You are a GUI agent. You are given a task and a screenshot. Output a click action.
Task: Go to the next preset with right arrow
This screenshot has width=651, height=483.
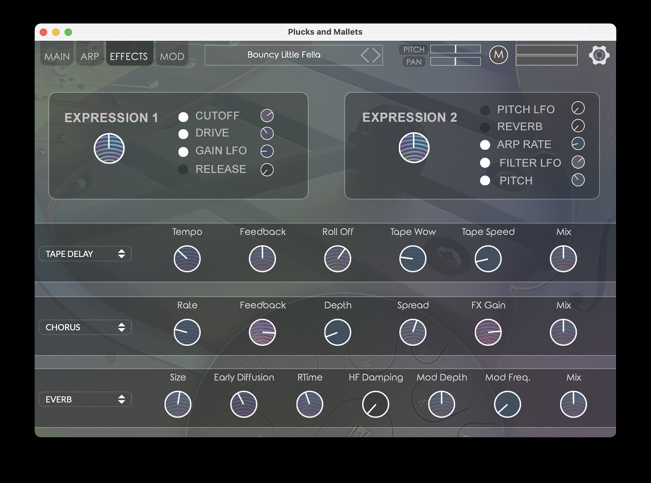pyautogui.click(x=376, y=55)
